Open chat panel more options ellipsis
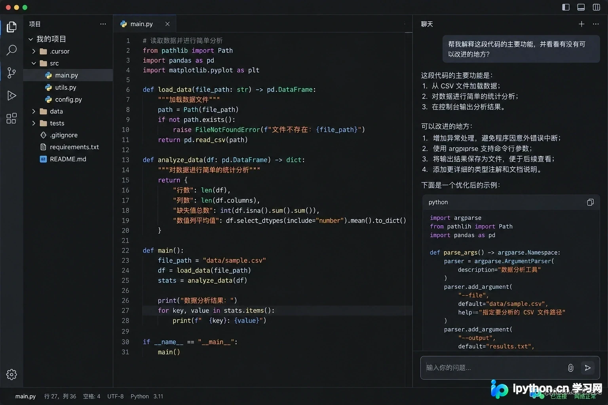The image size is (608, 405). pyautogui.click(x=595, y=24)
